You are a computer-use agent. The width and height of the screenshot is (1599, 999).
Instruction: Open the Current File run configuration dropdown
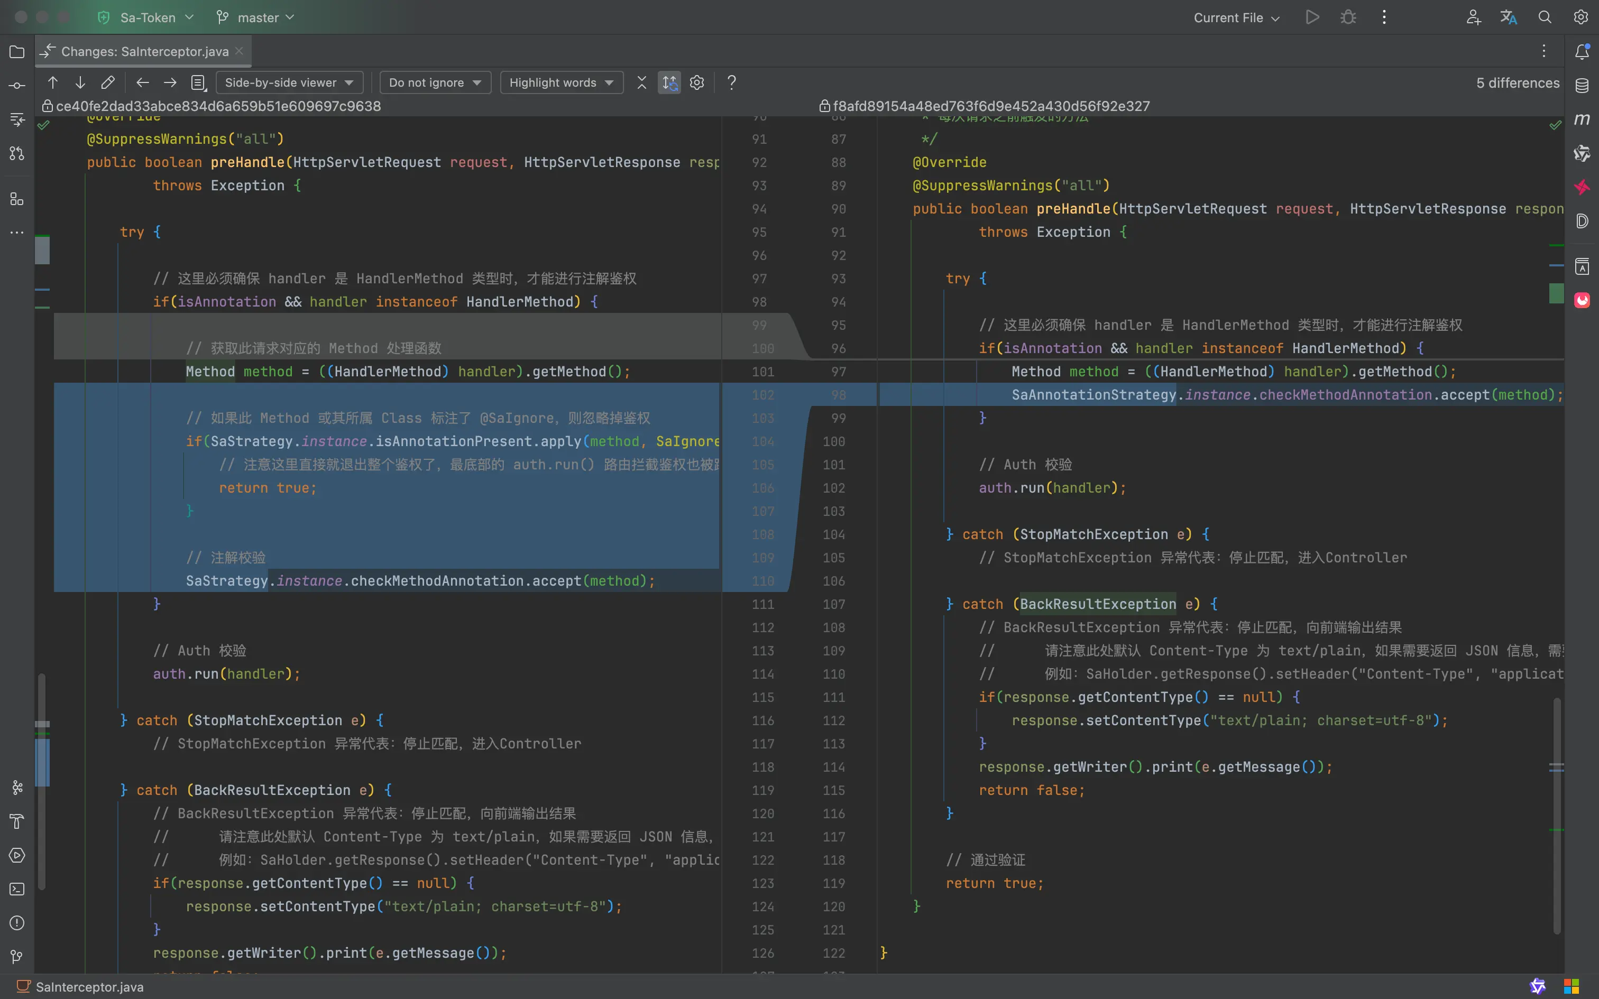point(1236,17)
